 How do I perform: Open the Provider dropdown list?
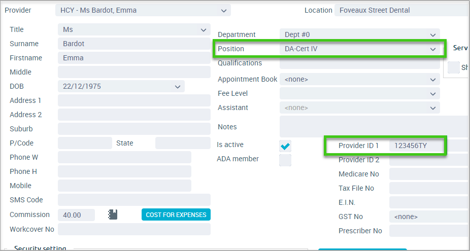pyautogui.click(x=224, y=11)
